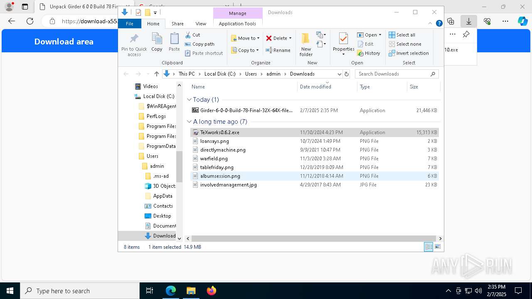532x299 pixels.
Task: Click This PC breadcrumb
Action: (x=186, y=74)
